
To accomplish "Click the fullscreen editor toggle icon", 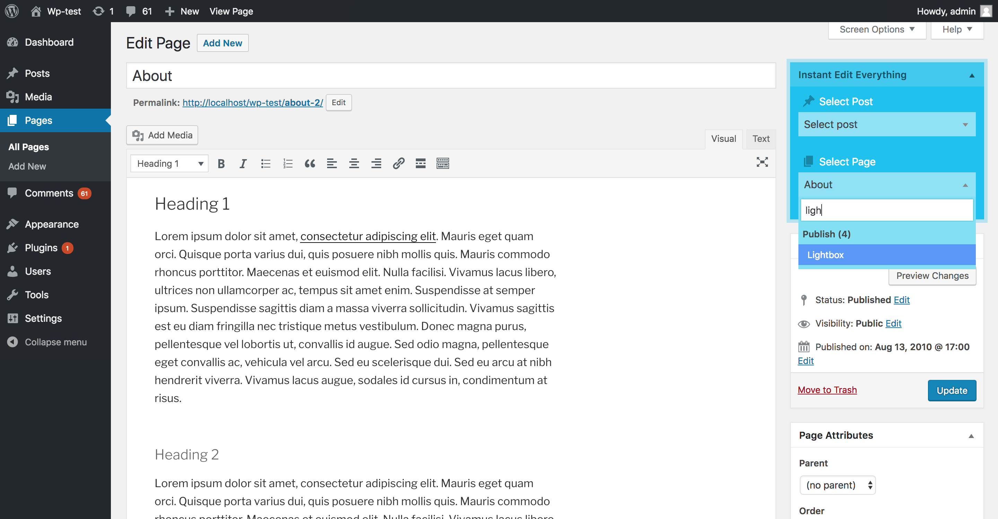I will point(762,162).
